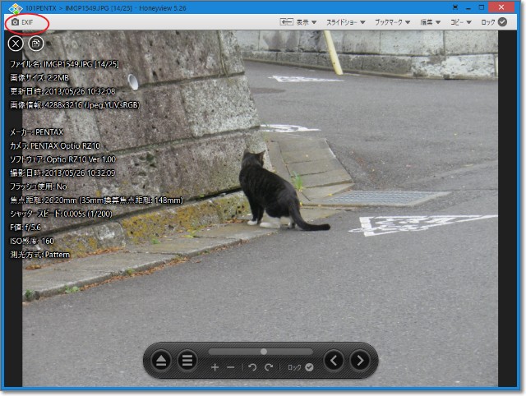Click the fit-to-window icon beside 表示
Screen dimensions: 526x396
pos(286,22)
